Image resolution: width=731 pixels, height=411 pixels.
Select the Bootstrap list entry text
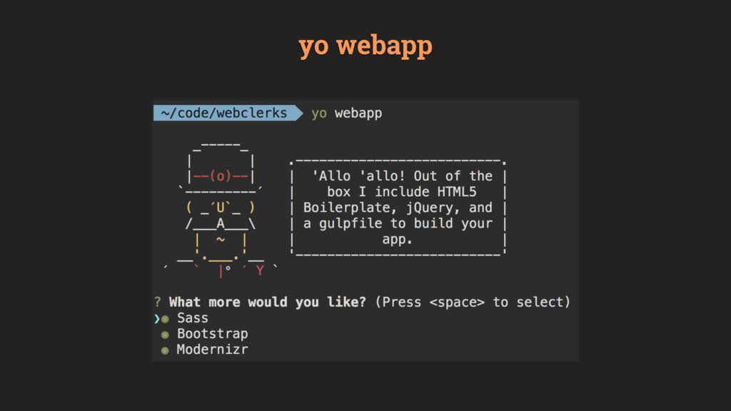[213, 334]
